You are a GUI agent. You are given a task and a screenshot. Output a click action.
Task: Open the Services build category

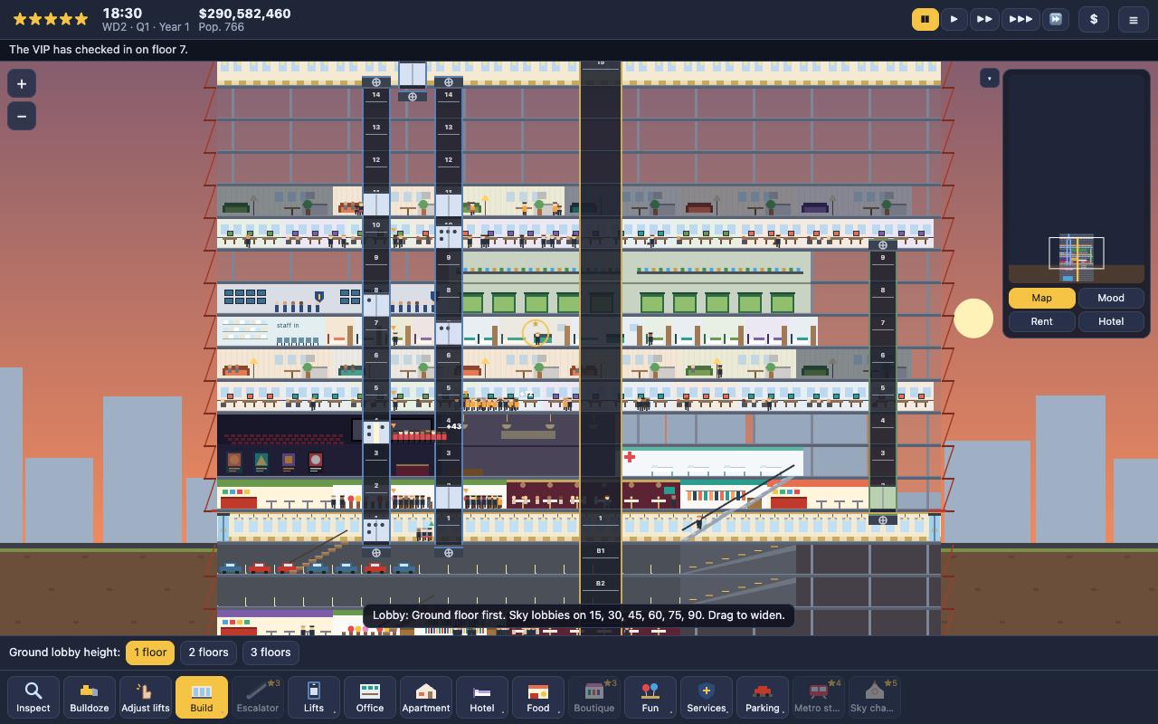707,697
